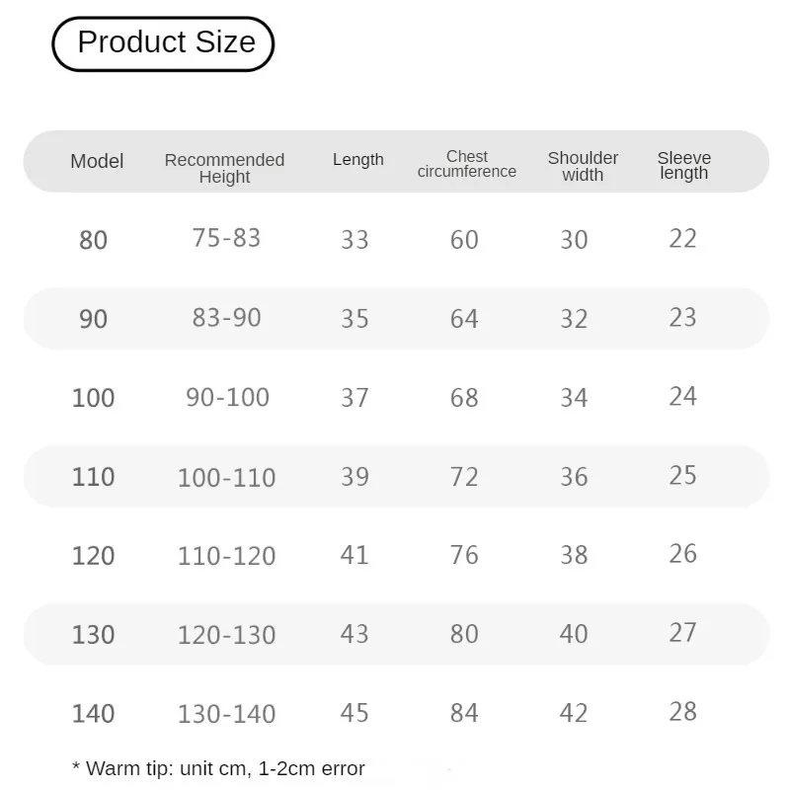790x790 pixels.
Task: Click the Shoulder width column header
Action: (x=583, y=166)
